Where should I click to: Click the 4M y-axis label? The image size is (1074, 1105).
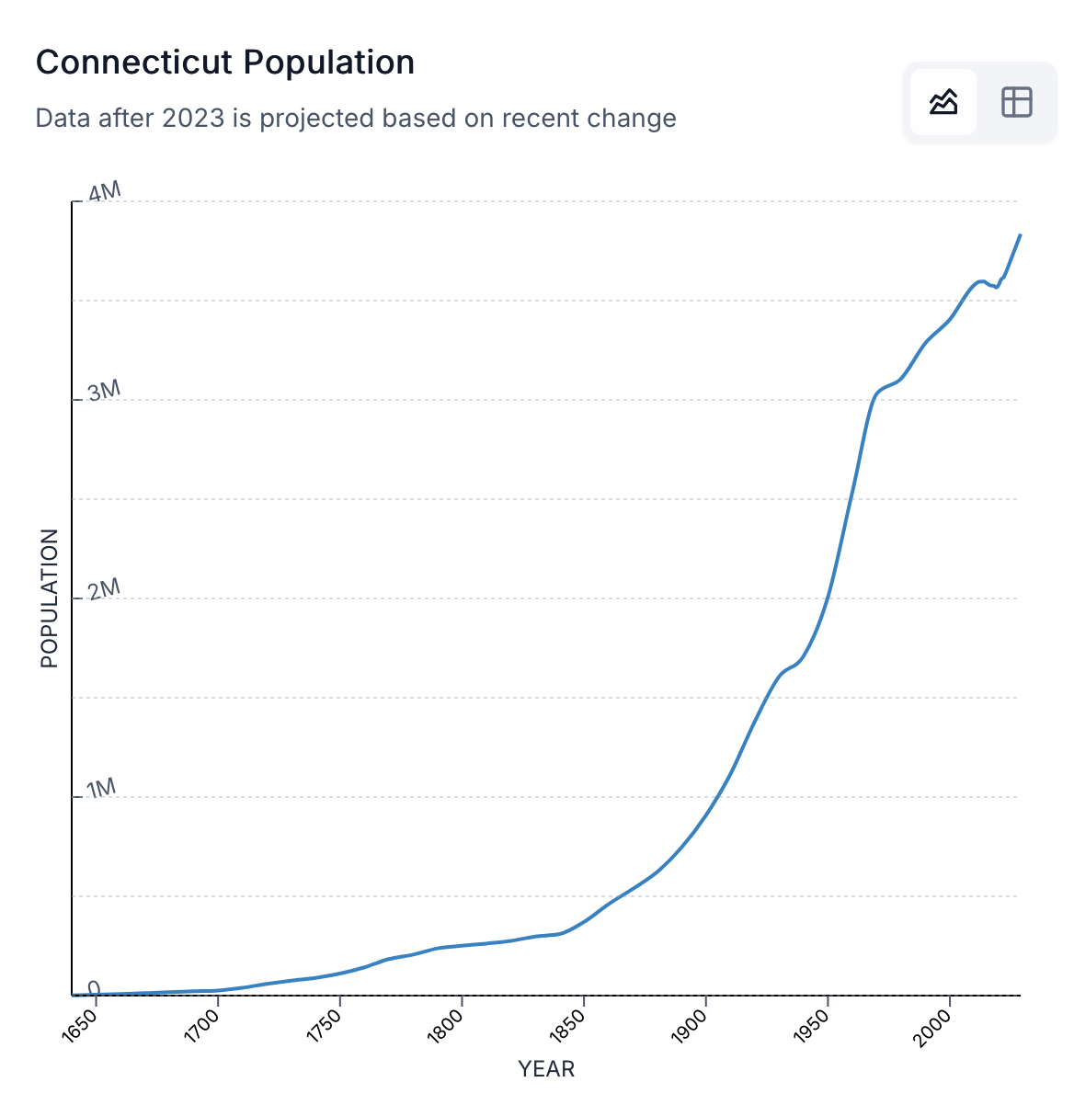[104, 192]
